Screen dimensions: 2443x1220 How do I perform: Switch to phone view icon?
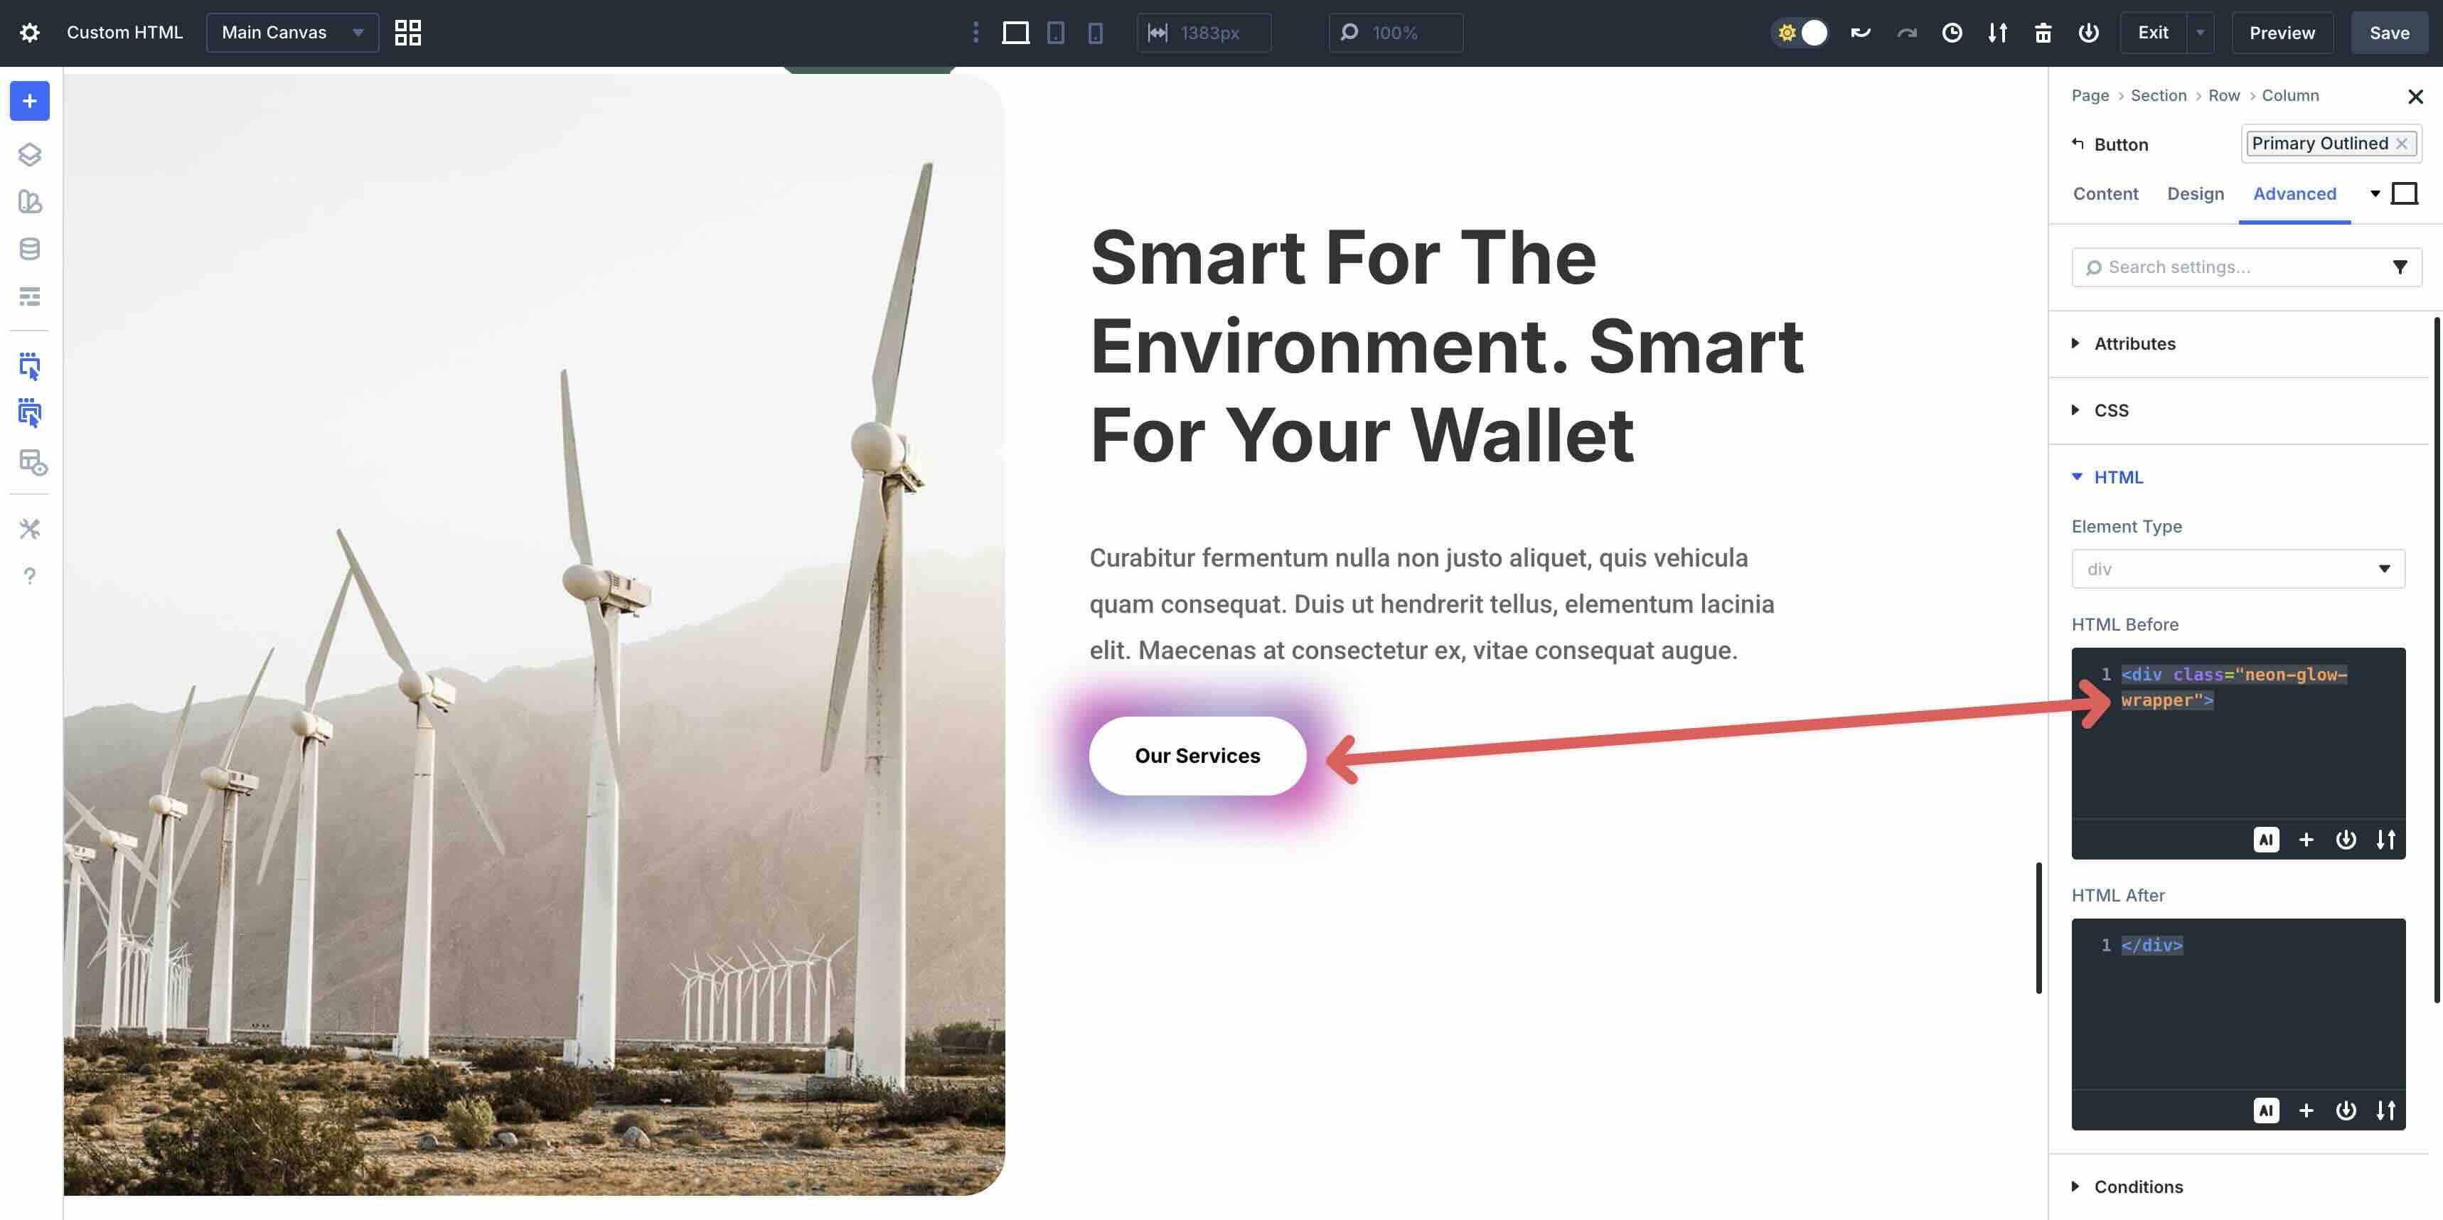[x=1096, y=32]
